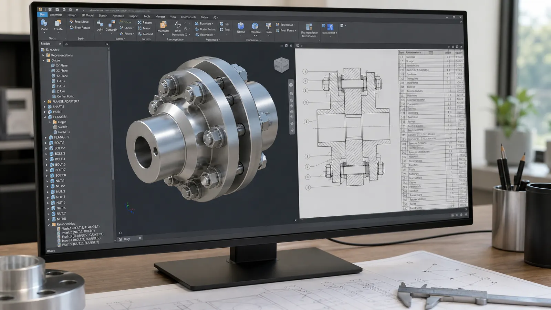Click the Sketch1 icon under FLANGE:1
Image resolution: width=551 pixels, height=310 pixels.
pos(55,127)
